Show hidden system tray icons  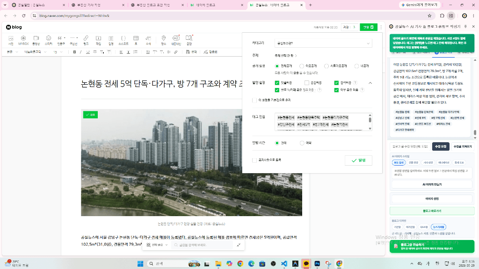coord(412,263)
